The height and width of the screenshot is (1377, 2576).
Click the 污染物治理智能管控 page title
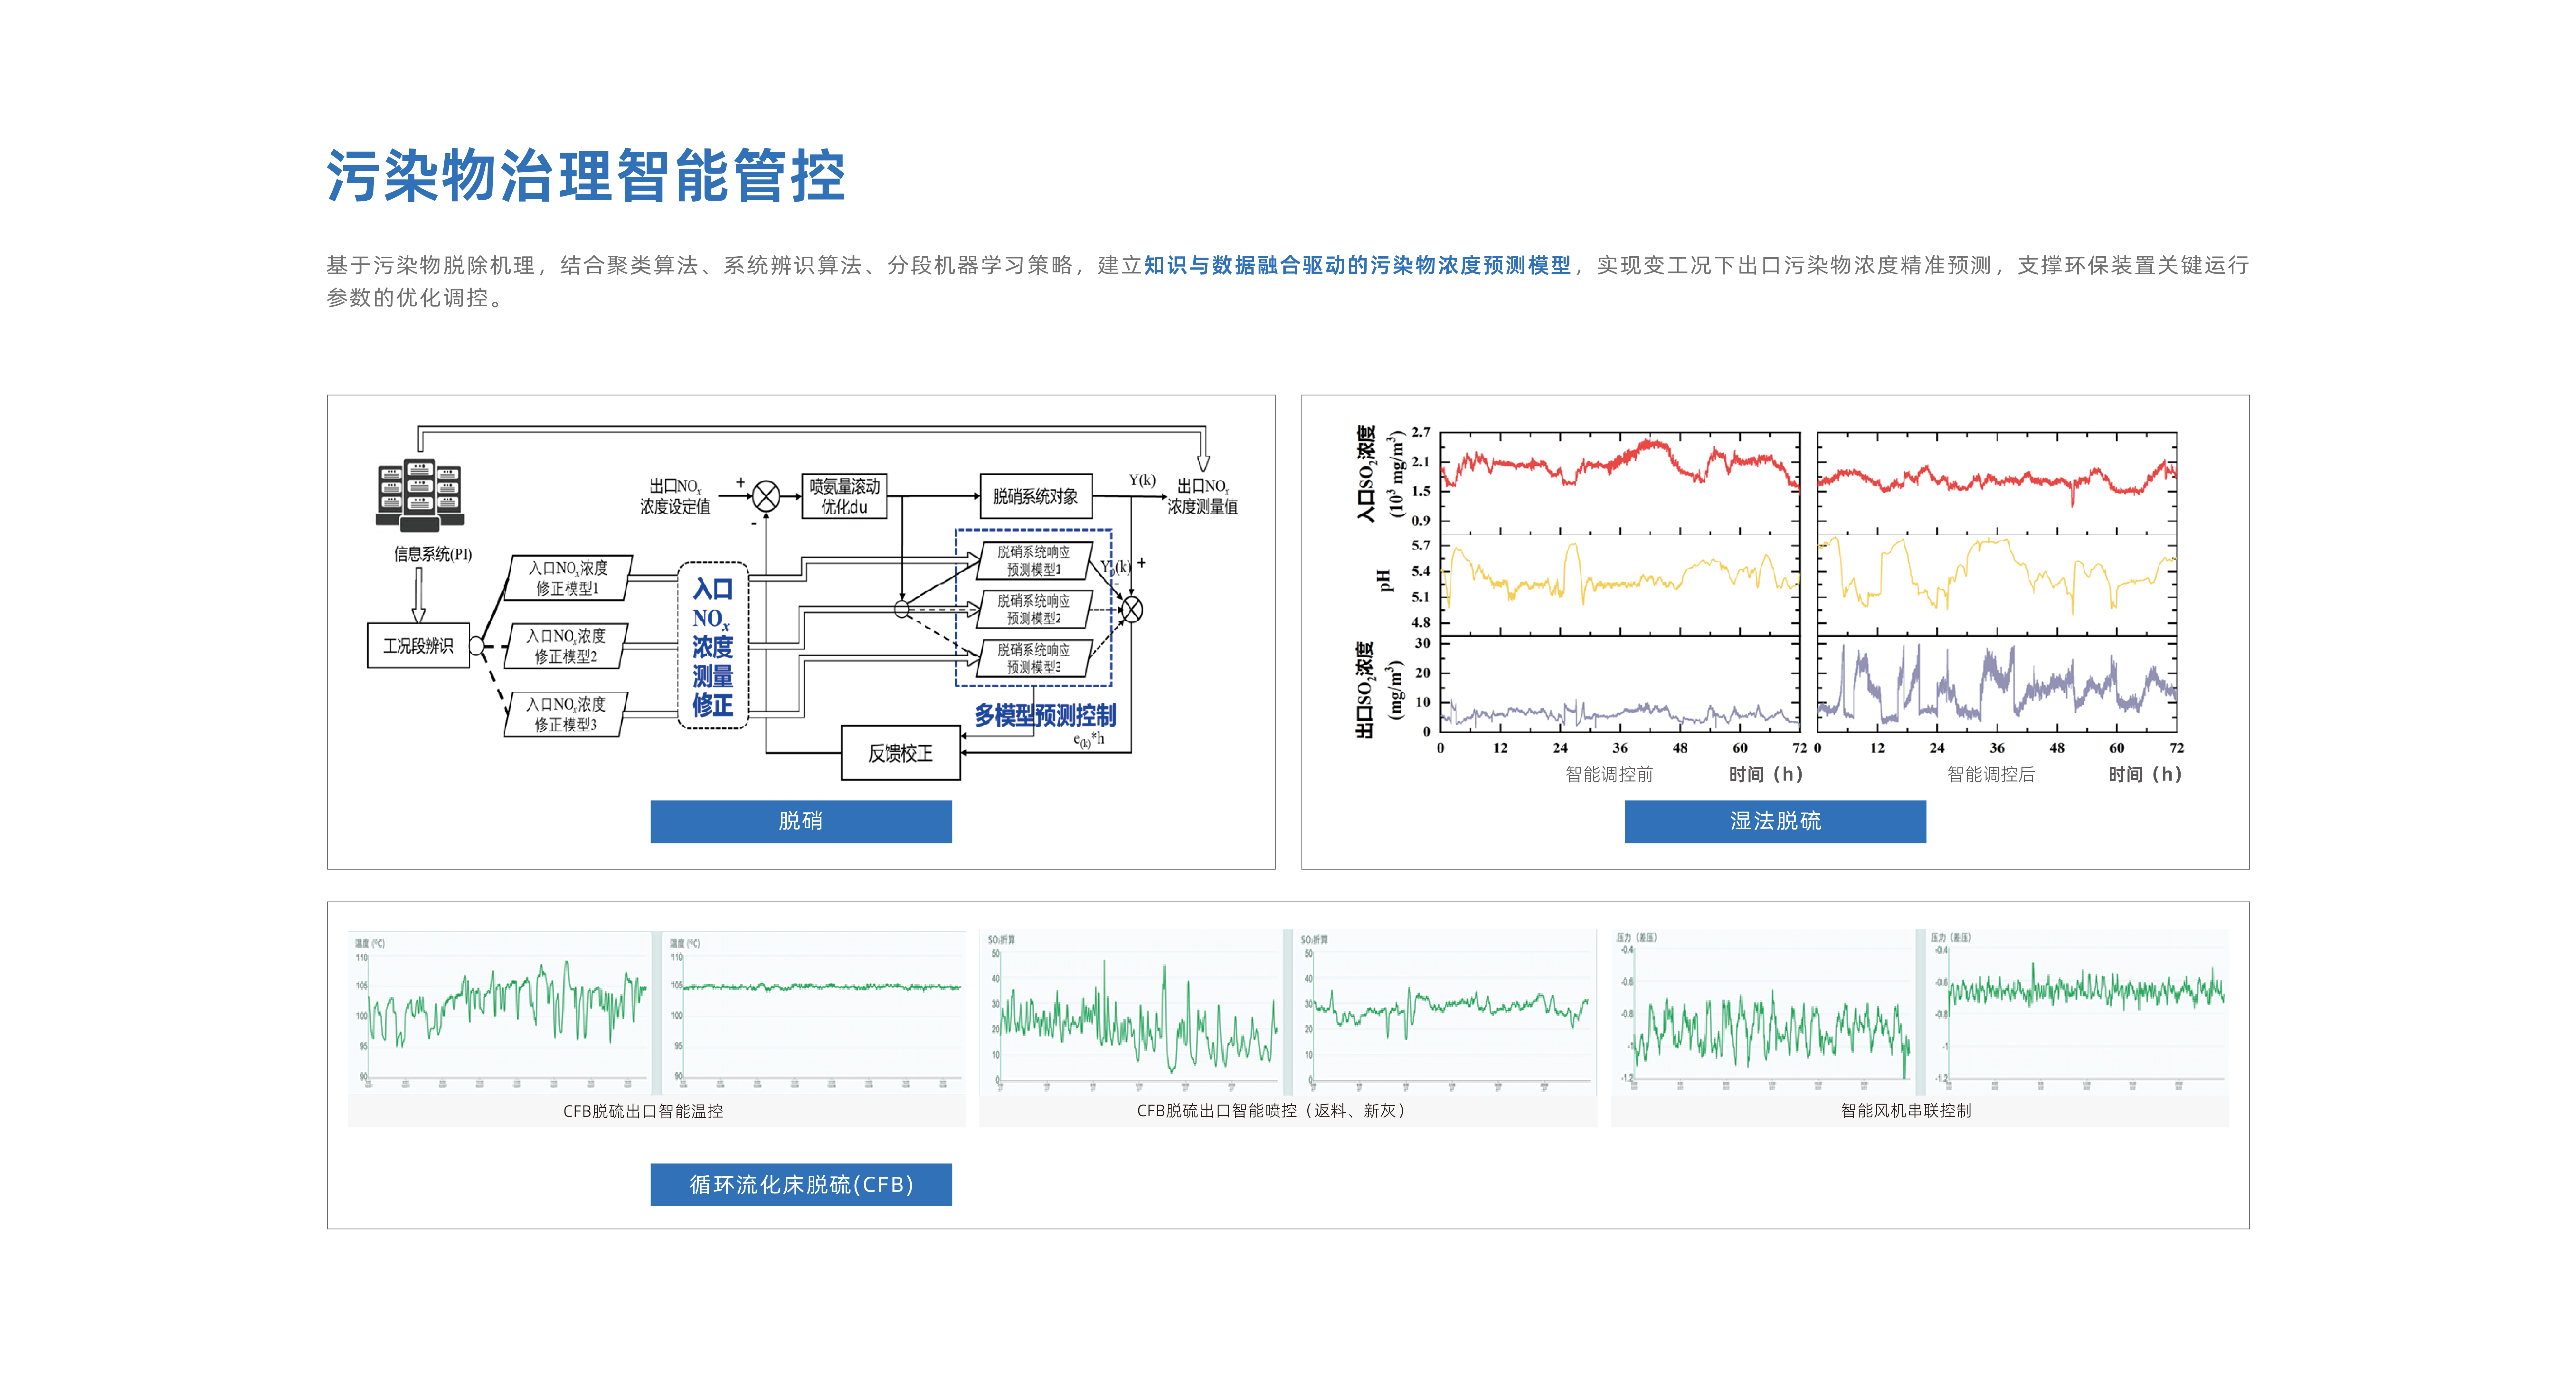click(x=586, y=176)
